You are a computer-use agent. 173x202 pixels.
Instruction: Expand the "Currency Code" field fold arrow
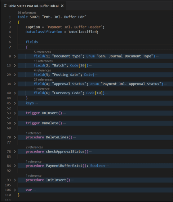(15, 93)
